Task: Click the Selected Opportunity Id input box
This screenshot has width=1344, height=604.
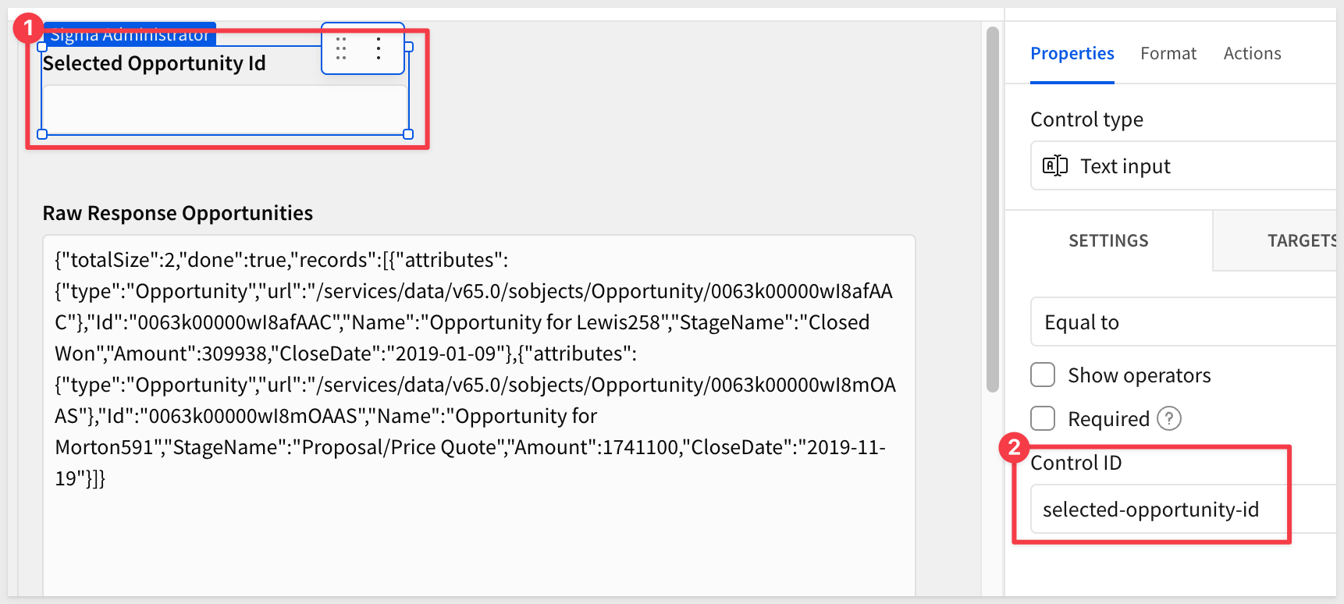Action: pos(225,109)
